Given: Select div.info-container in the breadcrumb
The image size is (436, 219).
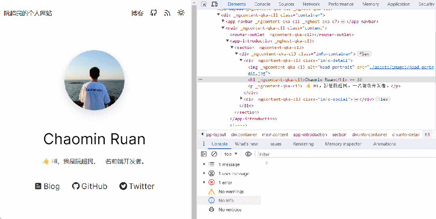Looking at the screenshot, I should pyautogui.click(x=369, y=135).
